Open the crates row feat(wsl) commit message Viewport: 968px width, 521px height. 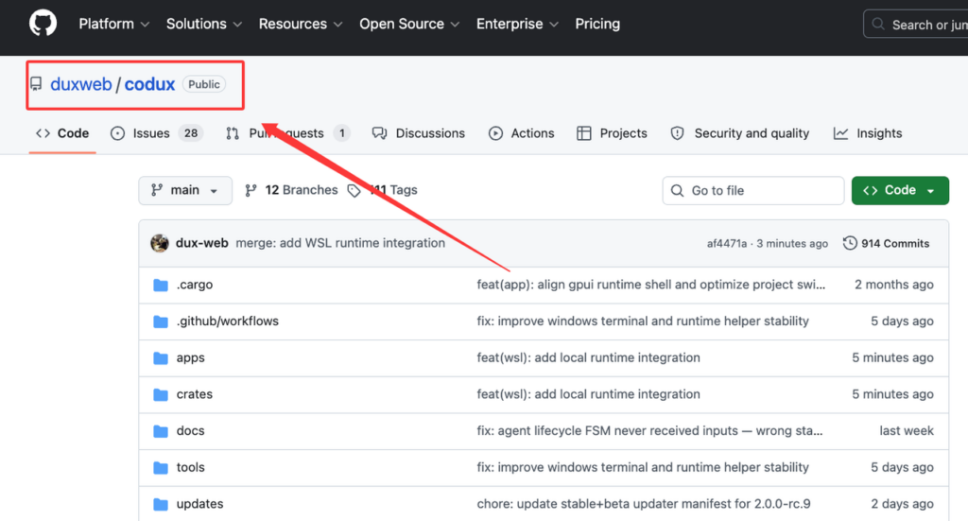(588, 394)
